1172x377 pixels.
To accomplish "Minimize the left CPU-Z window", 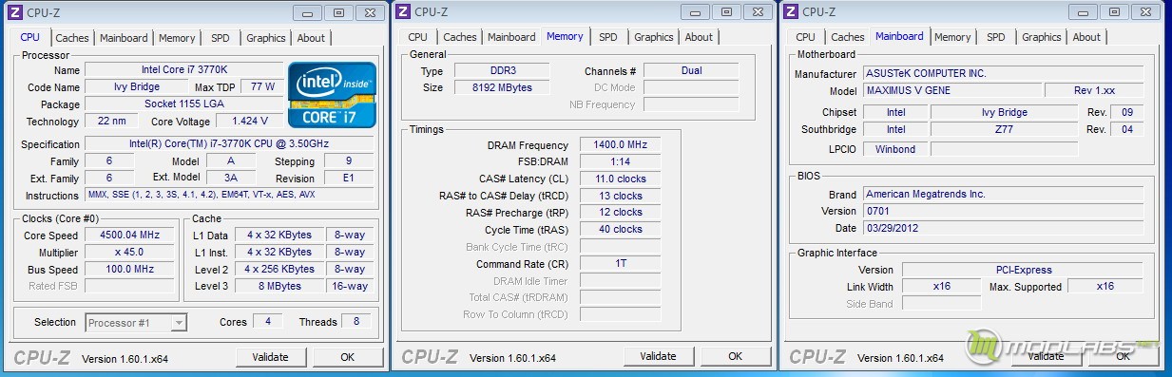I will tap(306, 12).
